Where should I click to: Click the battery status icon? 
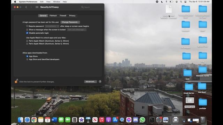171,2
